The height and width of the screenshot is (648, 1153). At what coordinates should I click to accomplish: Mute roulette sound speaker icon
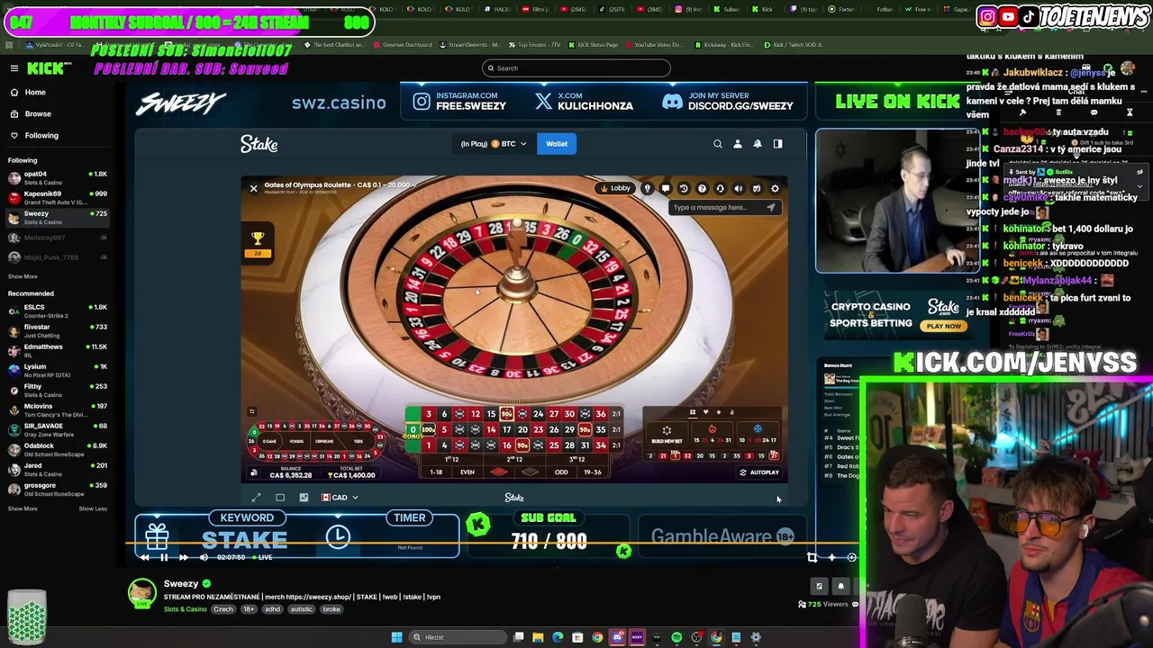point(739,188)
